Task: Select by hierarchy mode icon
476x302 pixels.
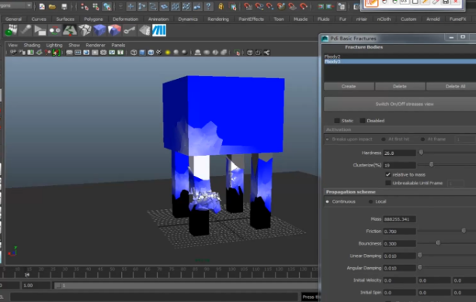Action: point(85,6)
